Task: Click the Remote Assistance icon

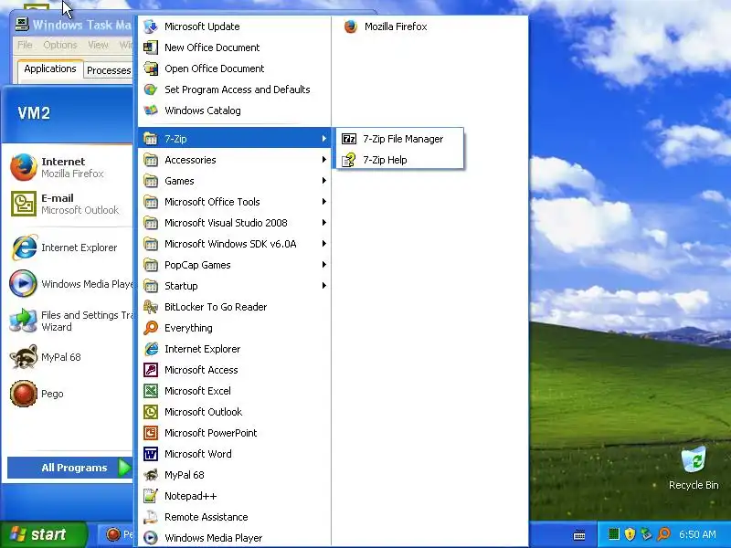Action: click(151, 517)
